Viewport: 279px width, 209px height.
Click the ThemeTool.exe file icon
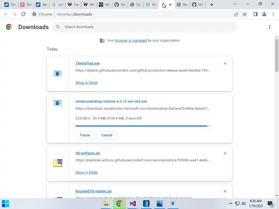pyautogui.click(x=58, y=73)
